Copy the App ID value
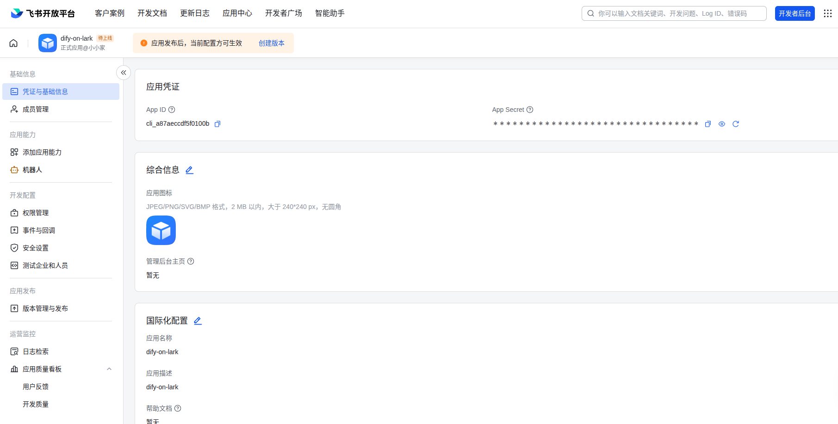The image size is (838, 424). pyautogui.click(x=217, y=124)
